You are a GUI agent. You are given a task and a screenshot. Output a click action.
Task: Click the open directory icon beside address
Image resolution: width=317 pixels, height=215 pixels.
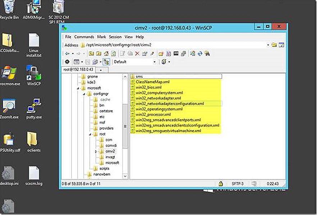point(274,45)
